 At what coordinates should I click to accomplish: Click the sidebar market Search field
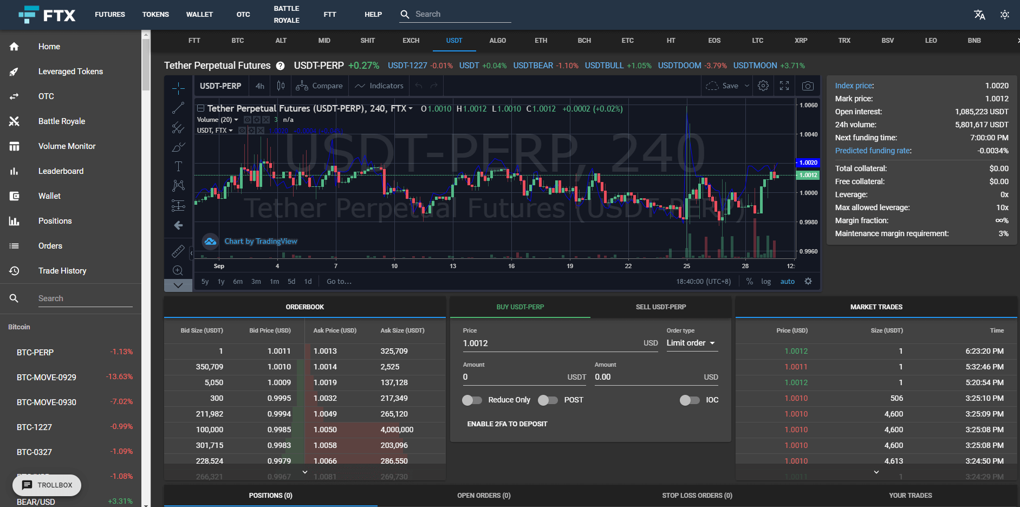point(85,298)
